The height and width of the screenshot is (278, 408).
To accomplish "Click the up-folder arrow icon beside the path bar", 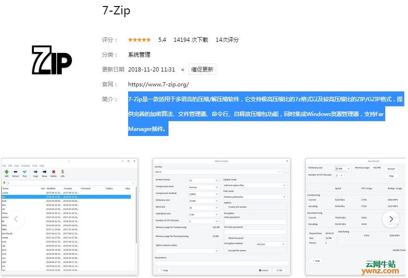I will [4, 183].
